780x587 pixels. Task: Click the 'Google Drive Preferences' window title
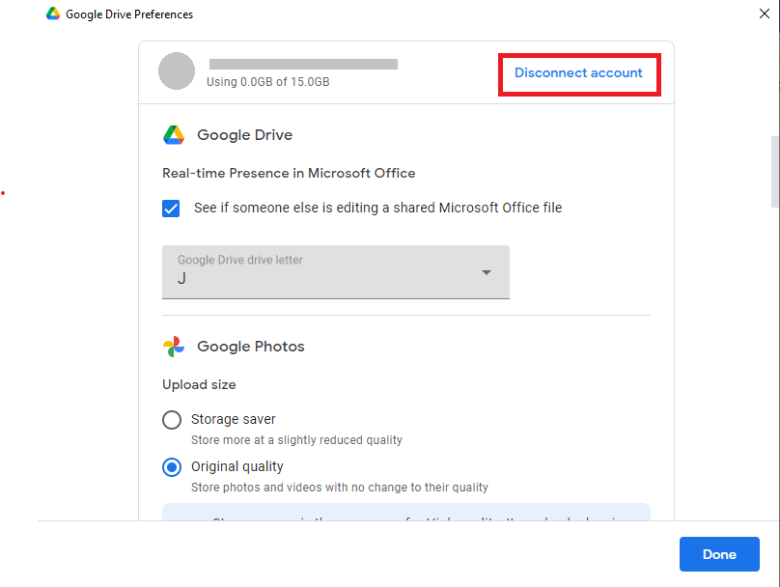(x=129, y=14)
